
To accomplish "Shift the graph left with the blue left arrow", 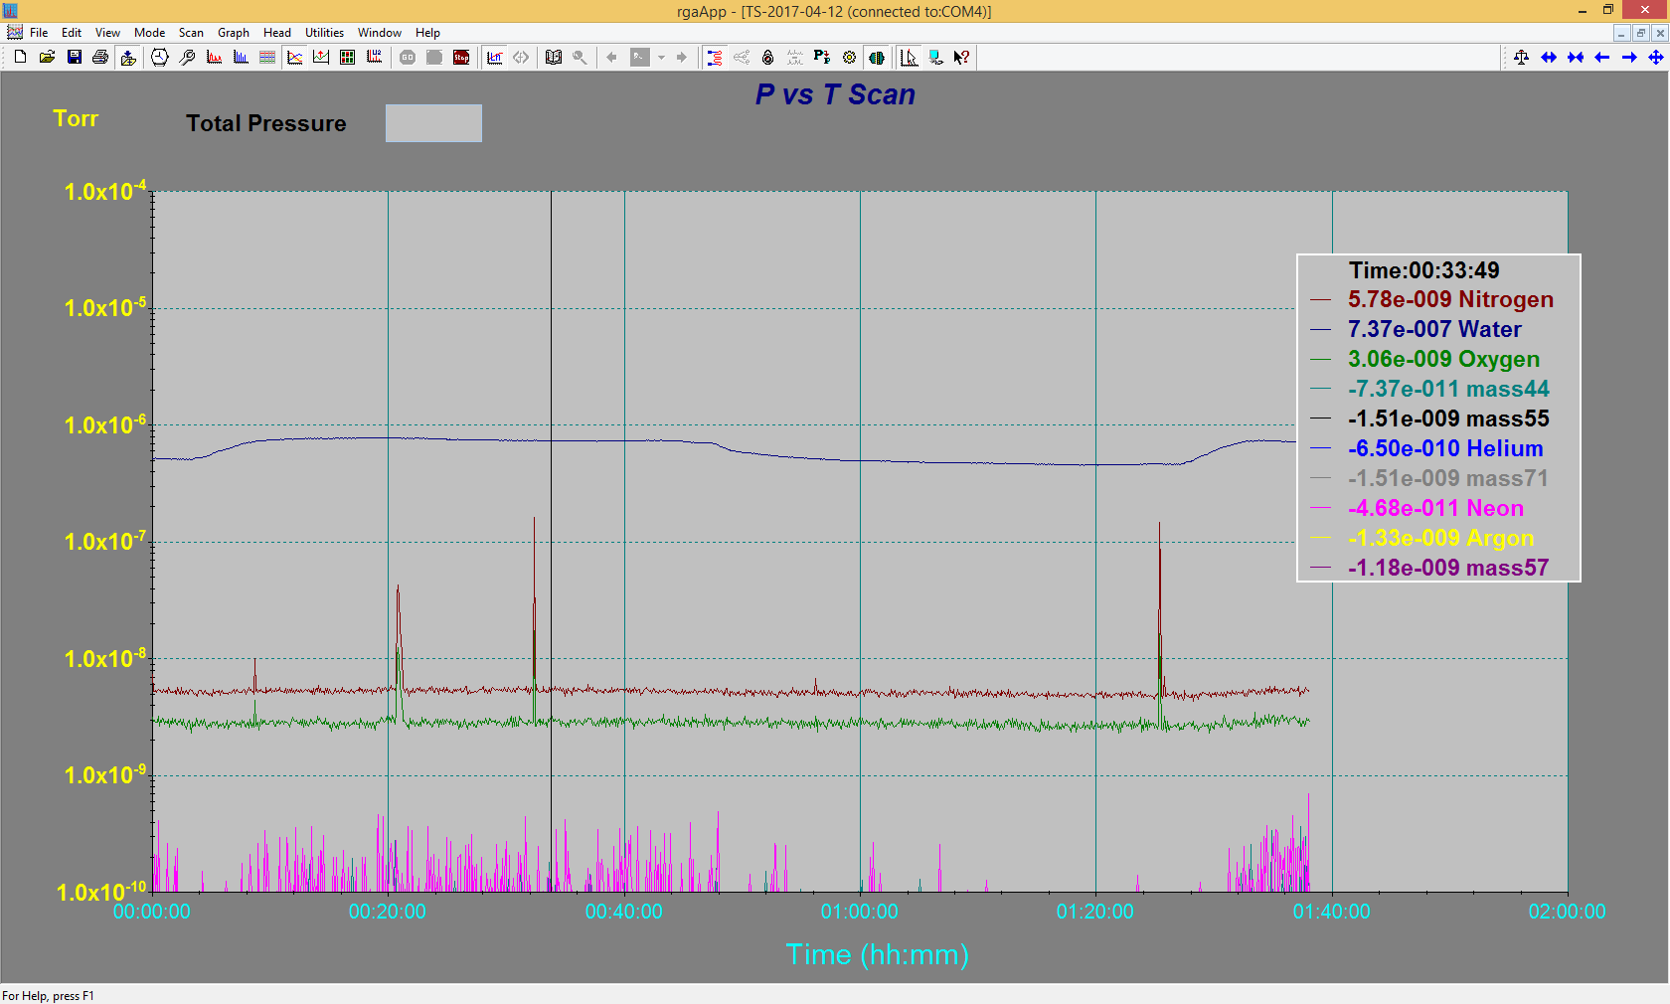I will pos(1602,58).
